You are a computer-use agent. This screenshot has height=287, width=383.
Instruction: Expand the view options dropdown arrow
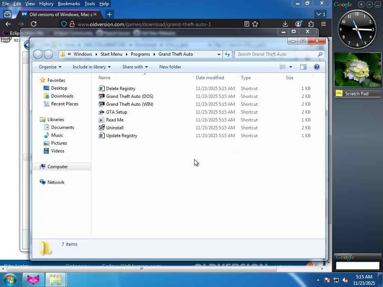point(291,67)
